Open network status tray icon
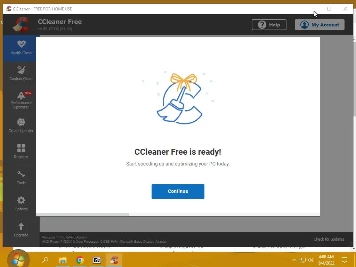Screen dimensions: 356x267 (x=303, y=260)
